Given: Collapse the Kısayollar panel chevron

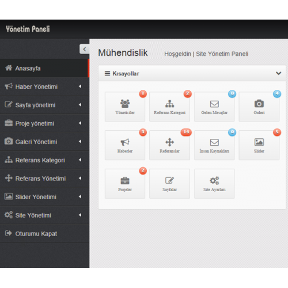Looking at the screenshot, I should (x=279, y=73).
